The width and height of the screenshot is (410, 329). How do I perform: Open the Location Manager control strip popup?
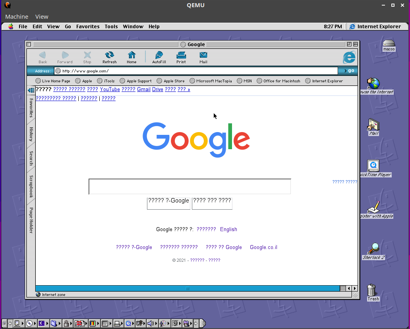click(x=81, y=323)
